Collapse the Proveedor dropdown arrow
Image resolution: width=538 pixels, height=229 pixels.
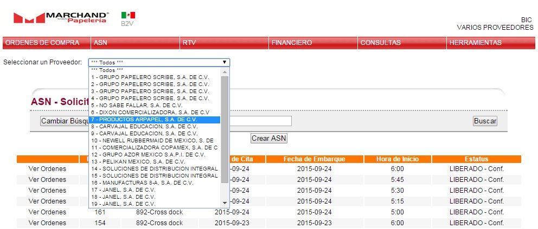point(225,62)
